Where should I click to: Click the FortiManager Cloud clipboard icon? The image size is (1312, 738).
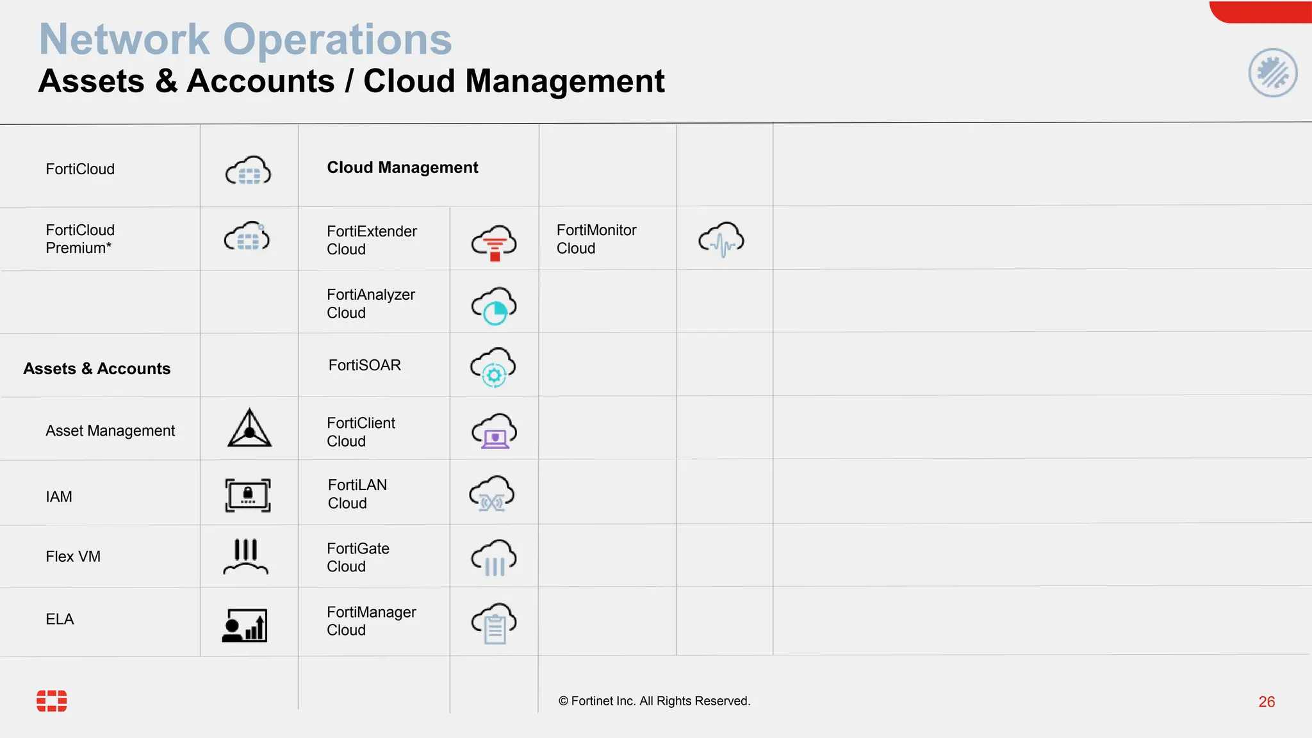pos(494,623)
